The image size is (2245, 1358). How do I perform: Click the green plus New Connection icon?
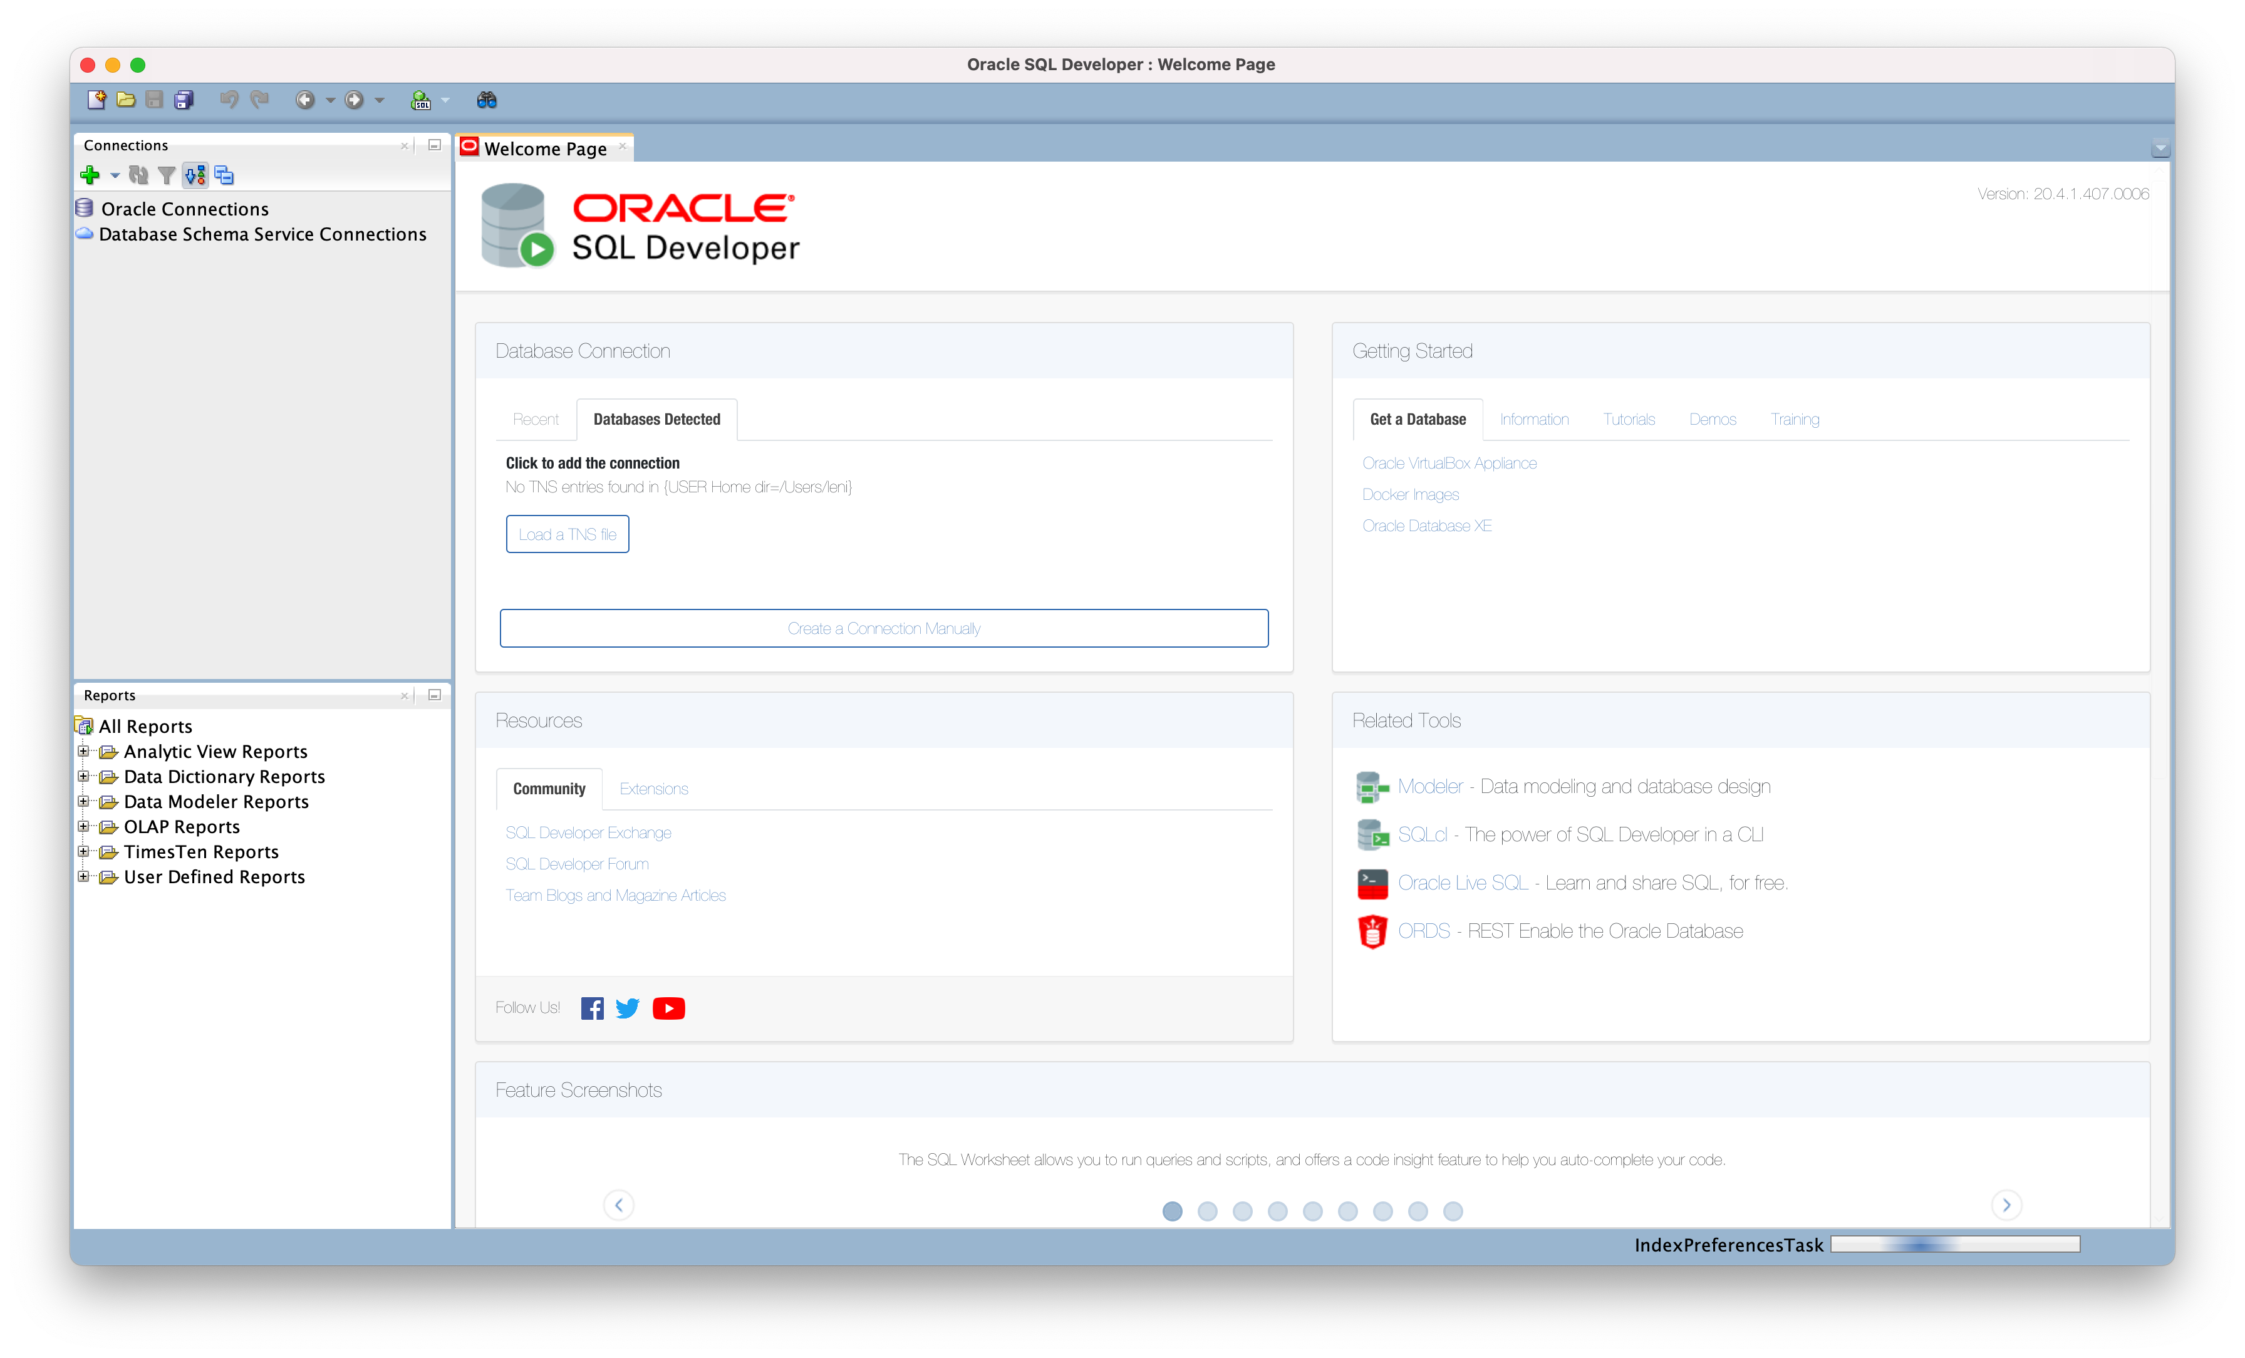coord(90,175)
